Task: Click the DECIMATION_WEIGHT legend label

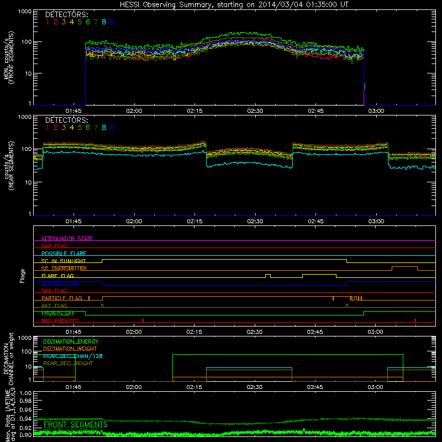Action: [x=70, y=349]
